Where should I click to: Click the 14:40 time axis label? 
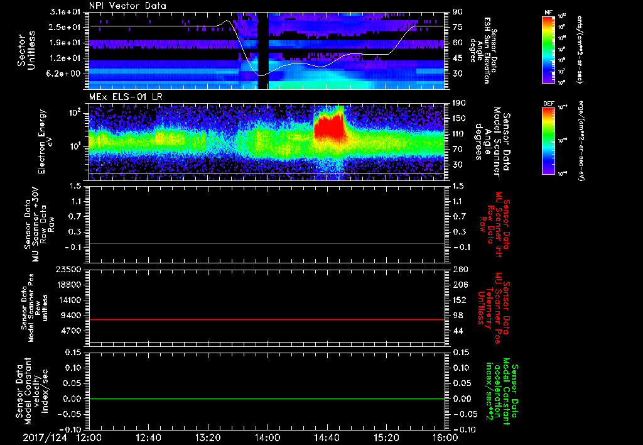327,438
